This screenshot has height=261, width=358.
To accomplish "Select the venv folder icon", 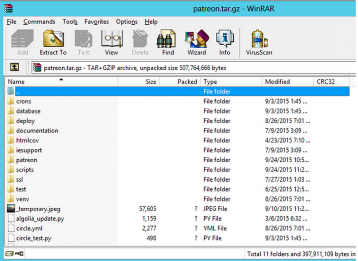I will [11, 199].
